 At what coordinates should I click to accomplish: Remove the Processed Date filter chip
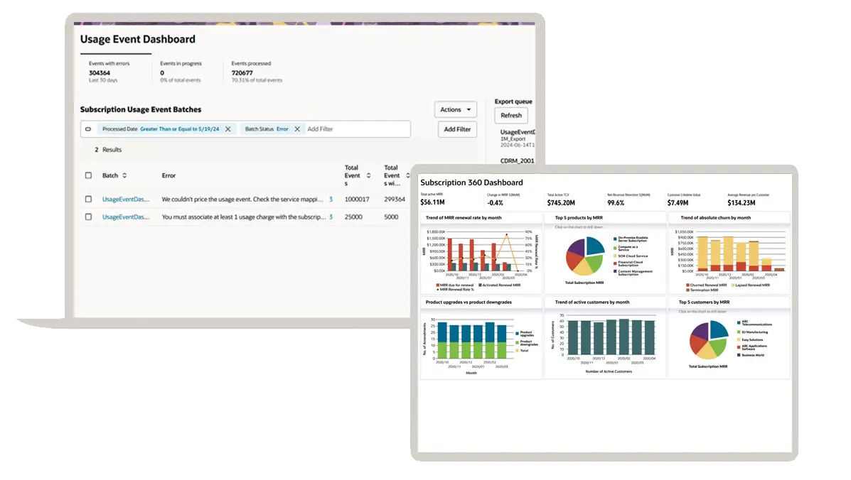(x=228, y=129)
